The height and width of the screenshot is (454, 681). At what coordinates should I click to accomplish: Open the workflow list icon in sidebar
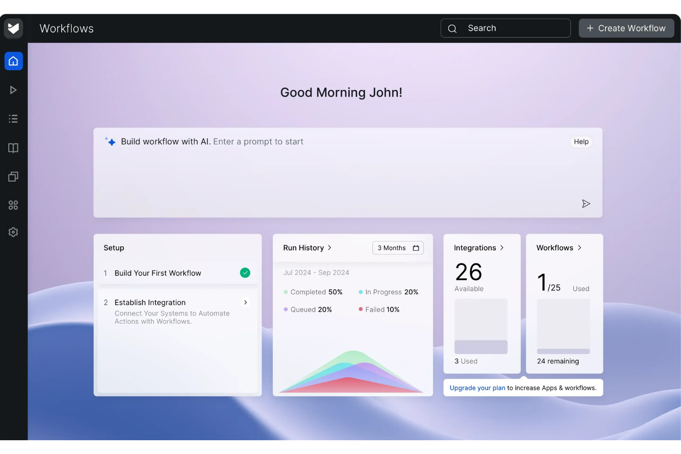[x=13, y=118]
